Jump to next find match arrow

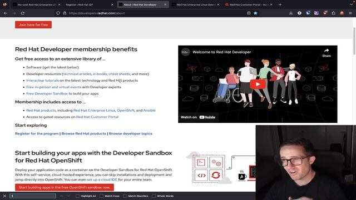point(68,196)
